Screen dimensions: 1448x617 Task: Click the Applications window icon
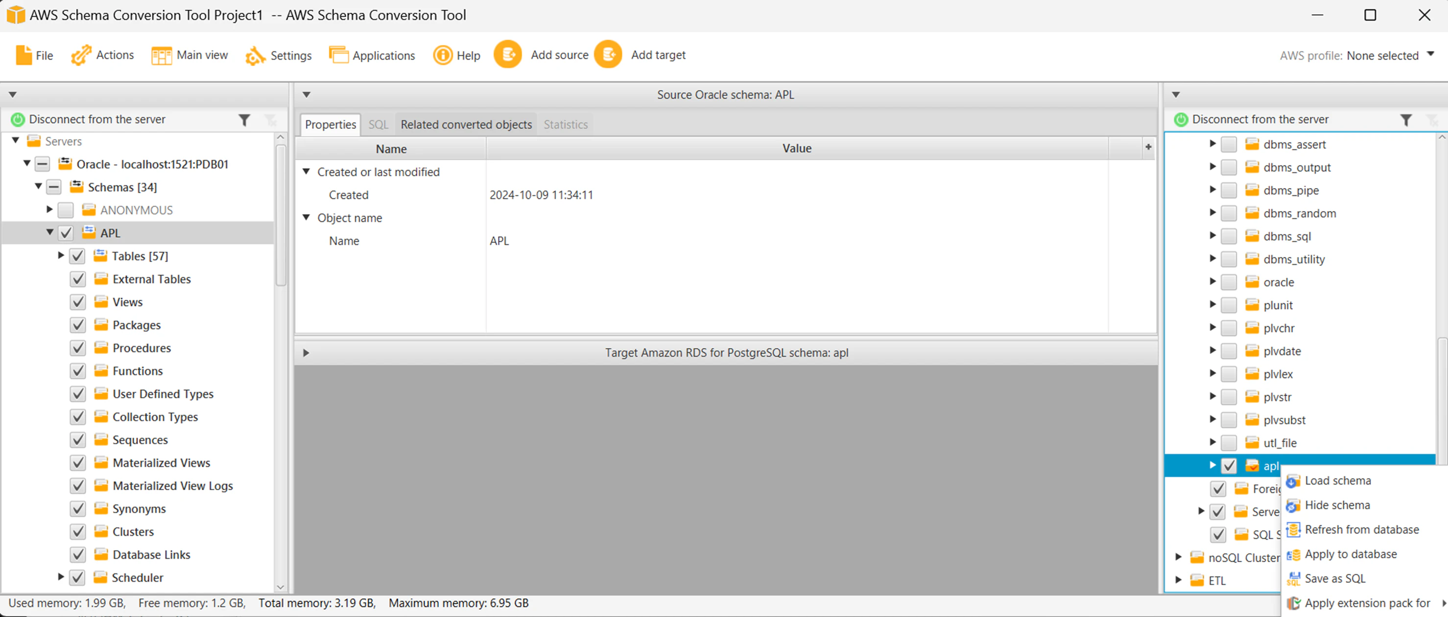338,55
